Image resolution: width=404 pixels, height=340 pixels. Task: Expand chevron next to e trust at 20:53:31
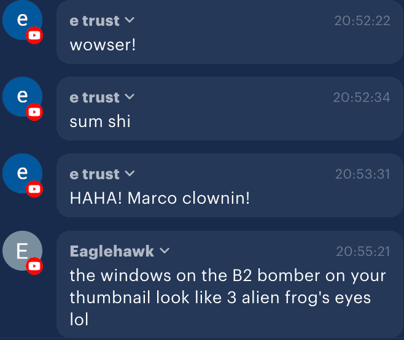click(x=130, y=174)
